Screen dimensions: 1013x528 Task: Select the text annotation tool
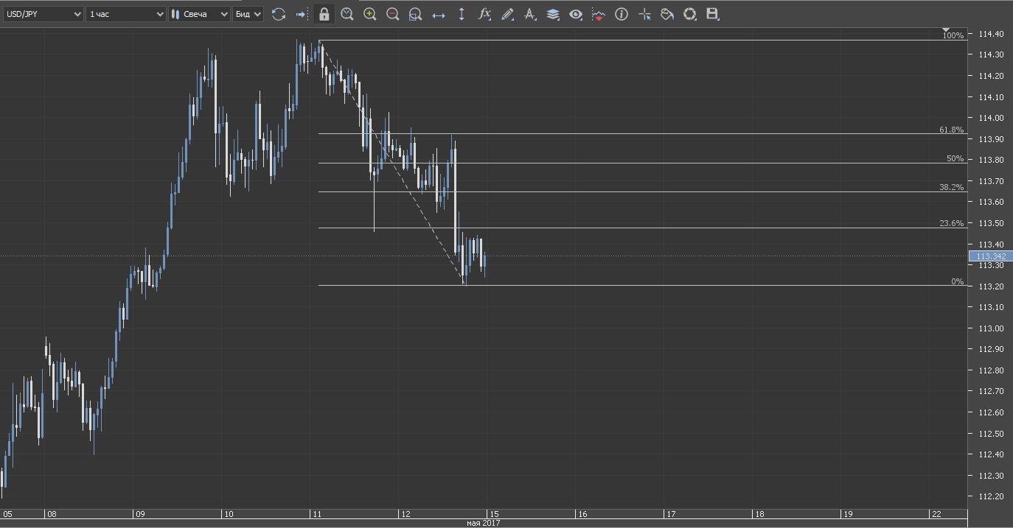529,14
